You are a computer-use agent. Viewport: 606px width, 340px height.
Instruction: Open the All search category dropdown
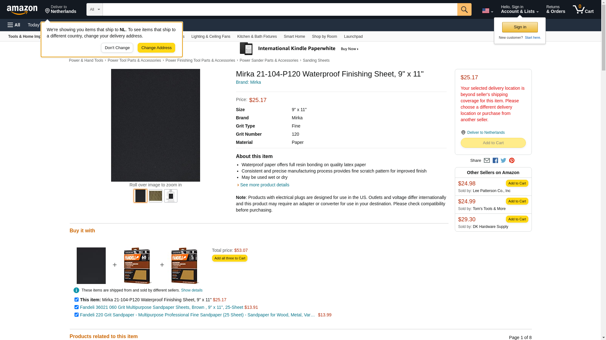(x=94, y=9)
